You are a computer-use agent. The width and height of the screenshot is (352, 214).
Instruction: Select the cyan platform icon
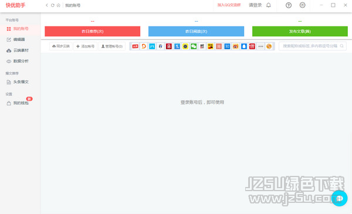(152, 46)
